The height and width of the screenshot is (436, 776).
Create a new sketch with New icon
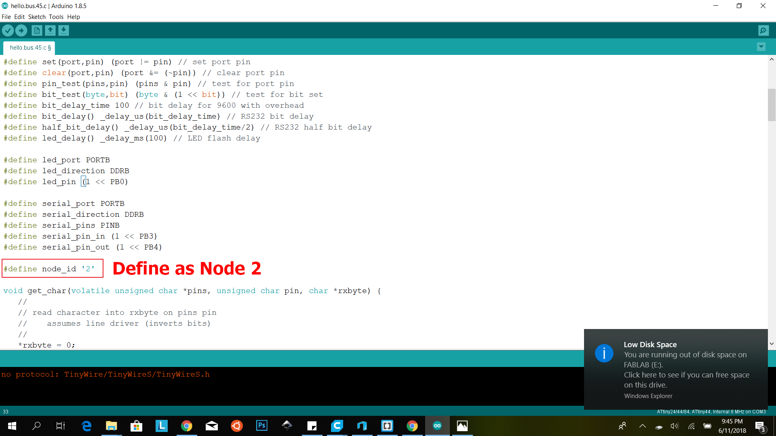tap(37, 30)
